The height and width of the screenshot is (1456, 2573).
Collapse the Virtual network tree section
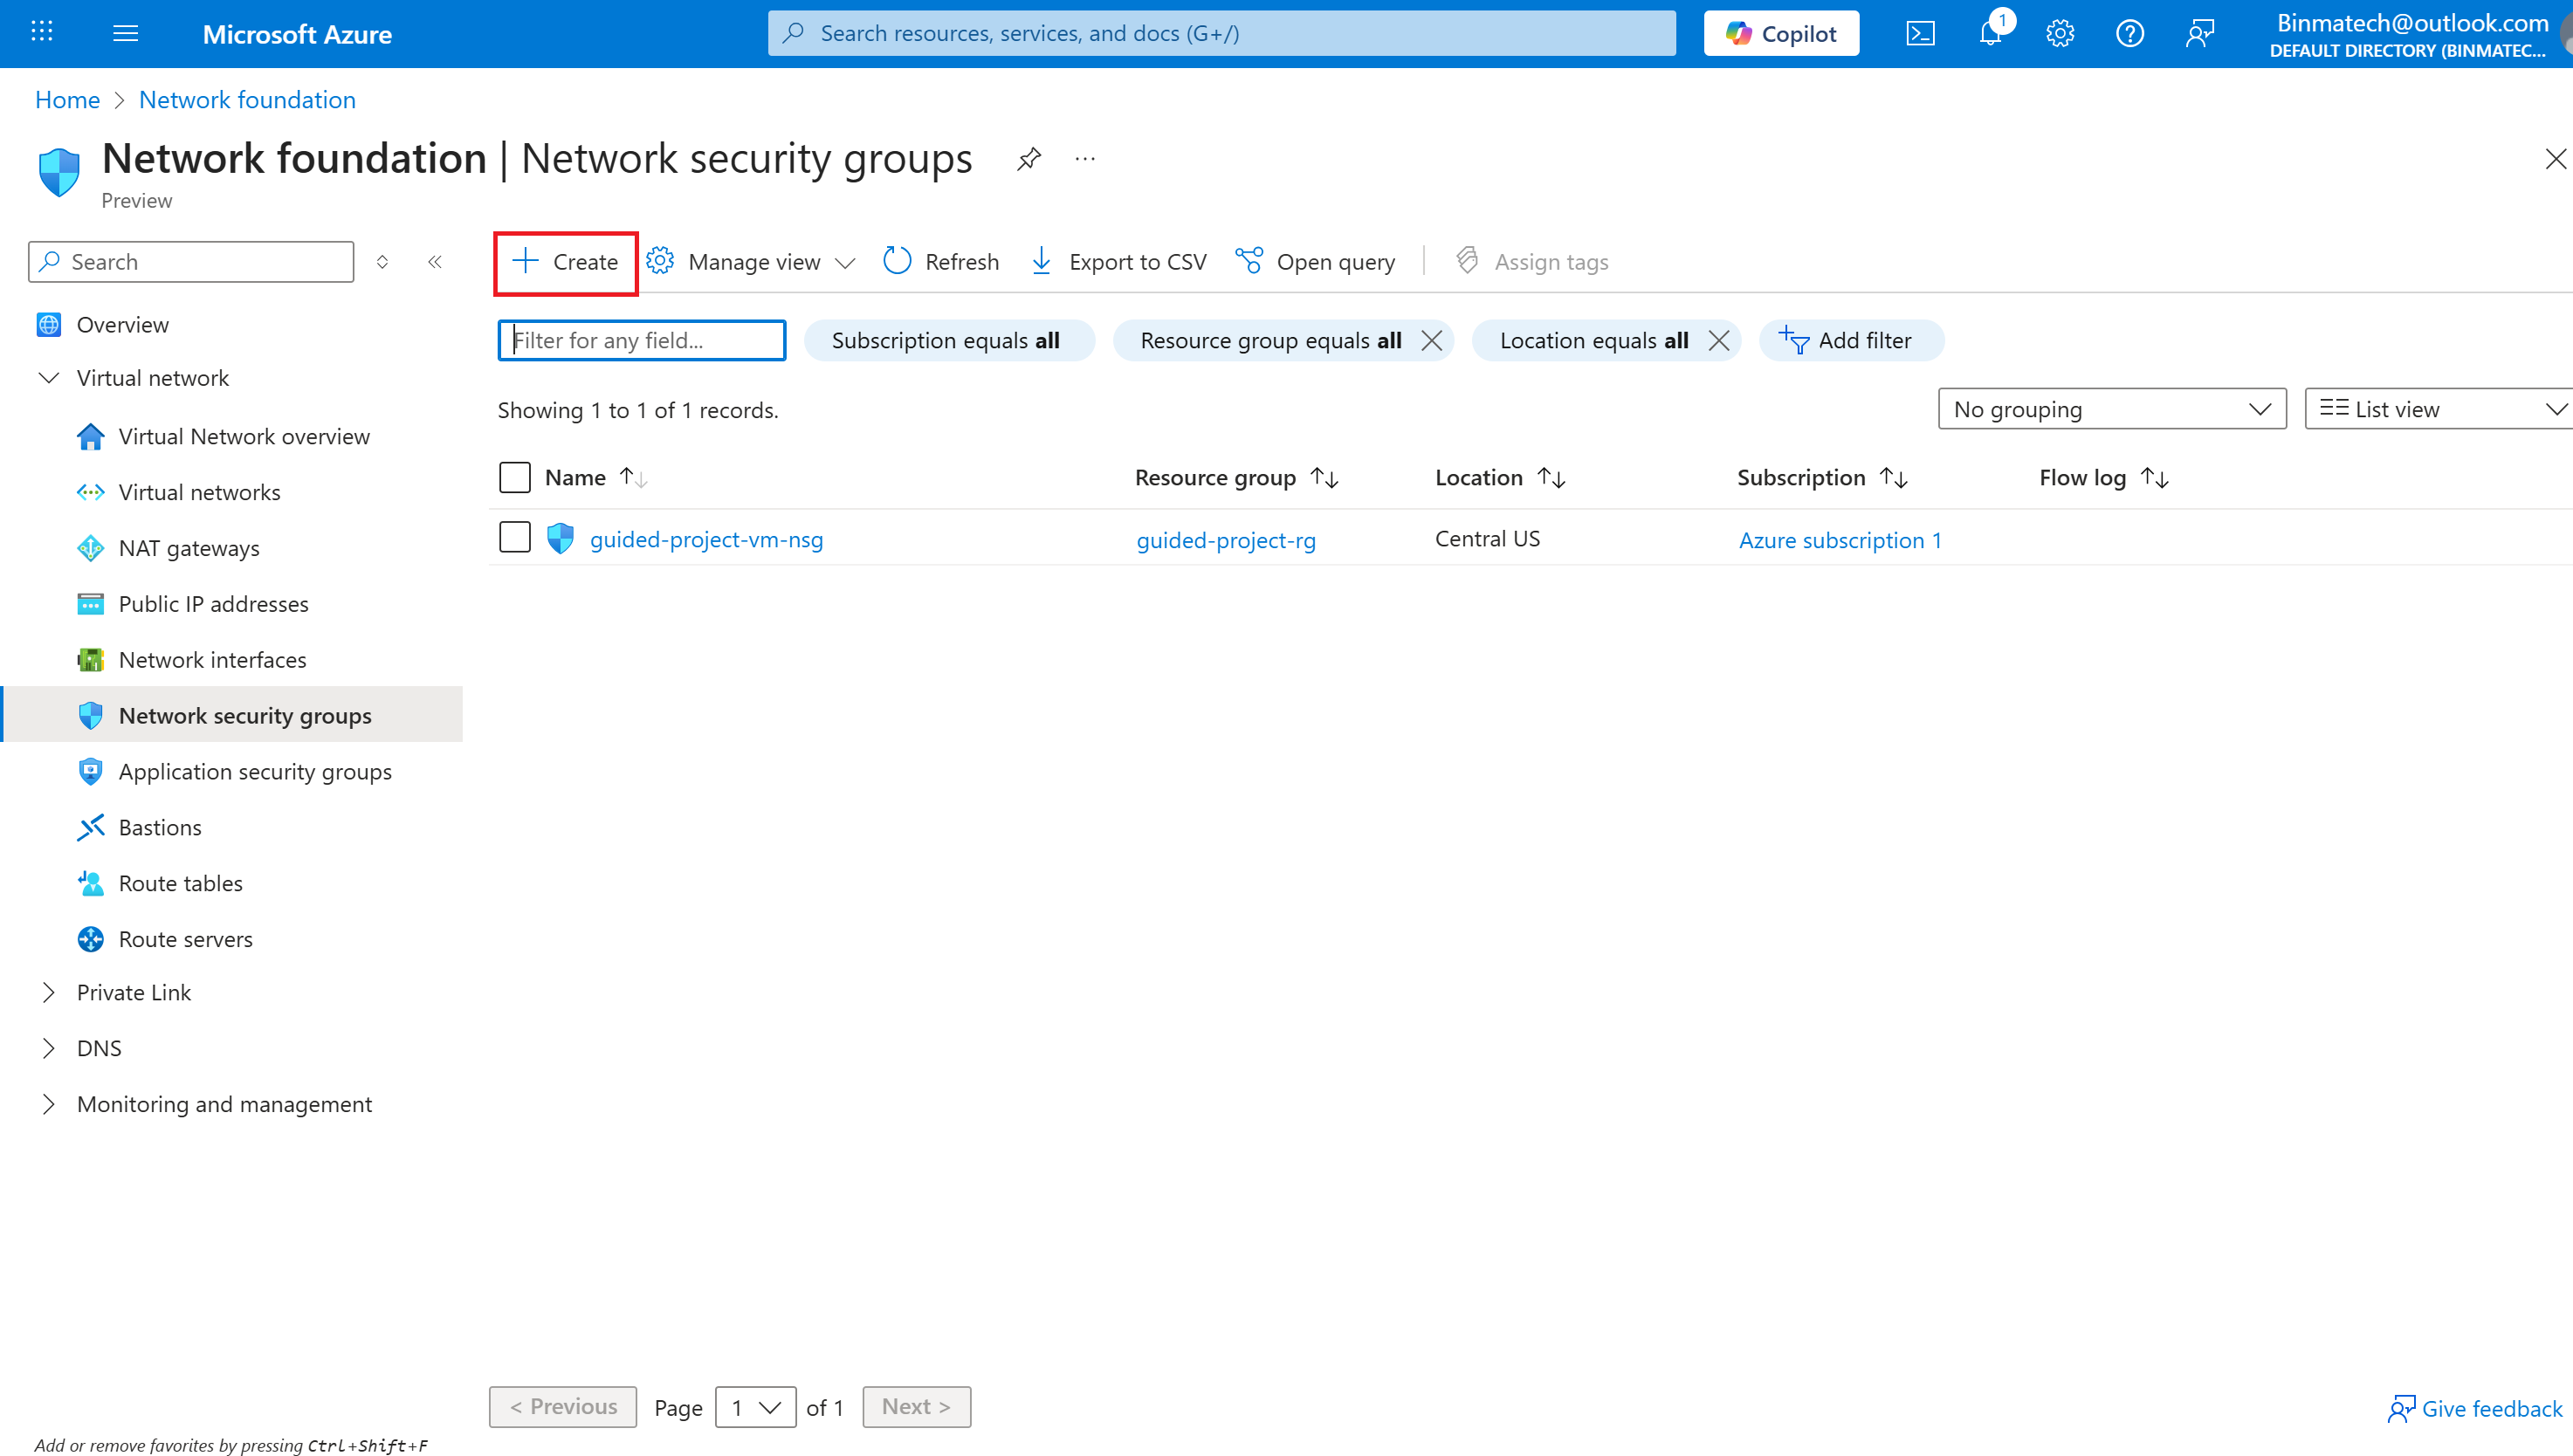(x=49, y=378)
